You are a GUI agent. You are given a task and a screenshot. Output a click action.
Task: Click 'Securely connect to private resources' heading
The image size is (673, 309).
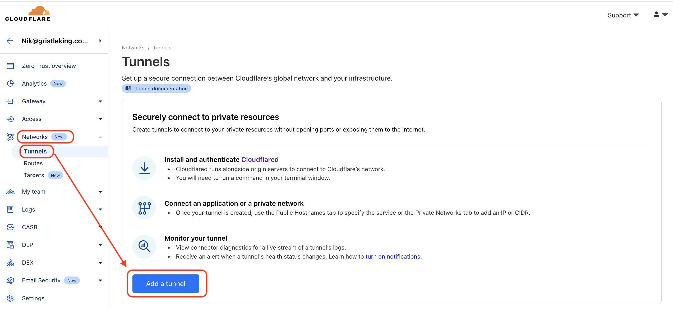[x=206, y=117]
